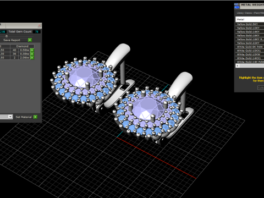Click the Diamond column header
264x198 pixels.
tap(22, 46)
